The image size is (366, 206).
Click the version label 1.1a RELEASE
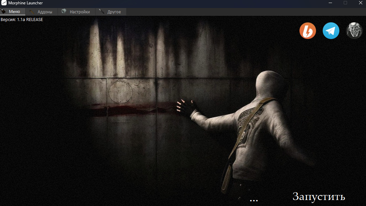(x=22, y=20)
